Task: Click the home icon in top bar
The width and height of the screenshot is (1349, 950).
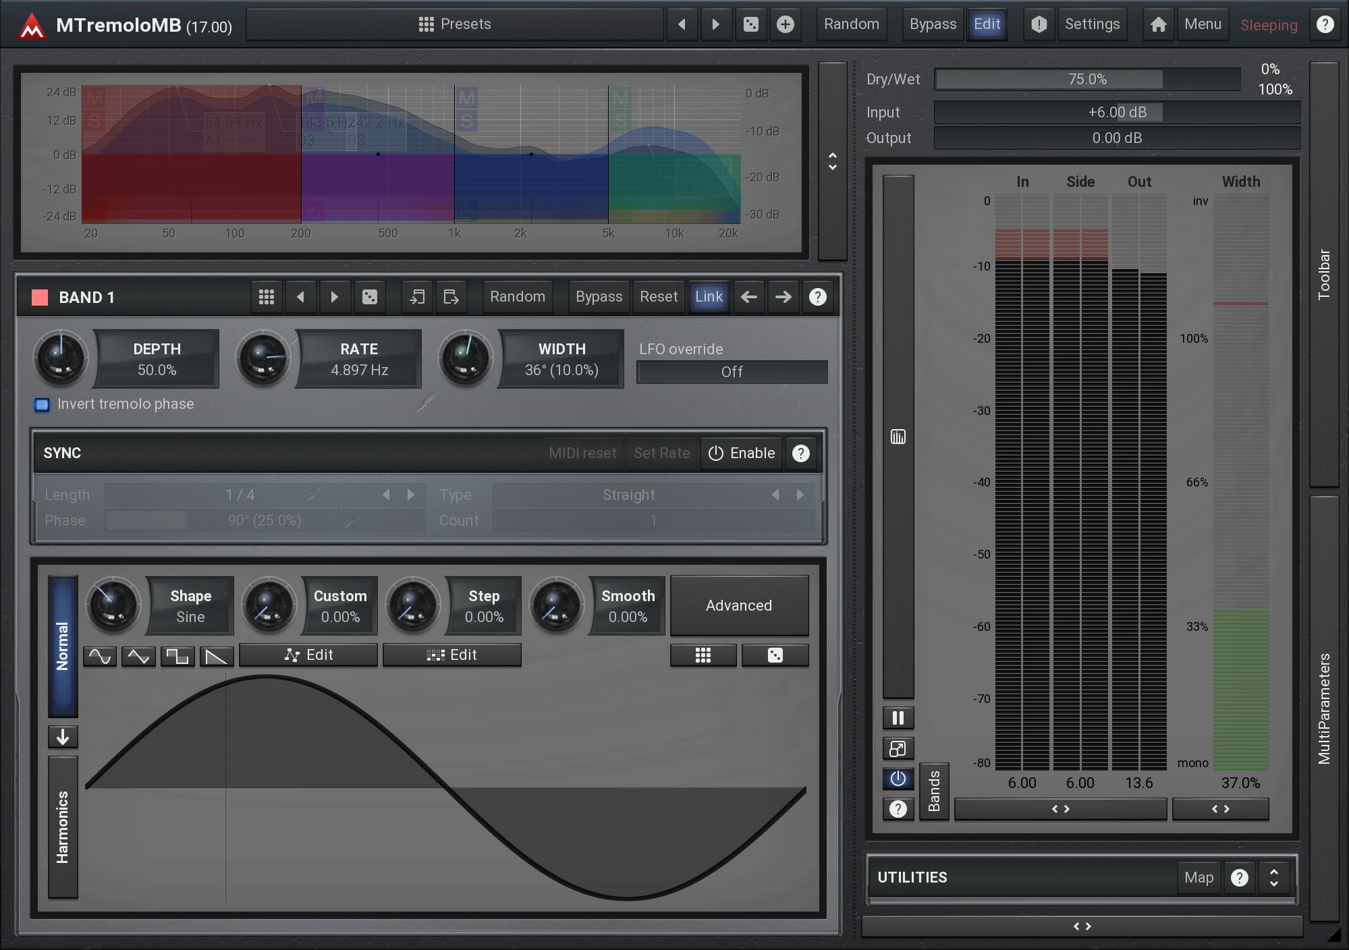Action: (x=1158, y=25)
